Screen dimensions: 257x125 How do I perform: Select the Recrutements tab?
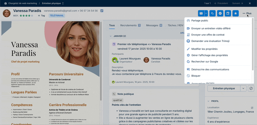click(130, 25)
